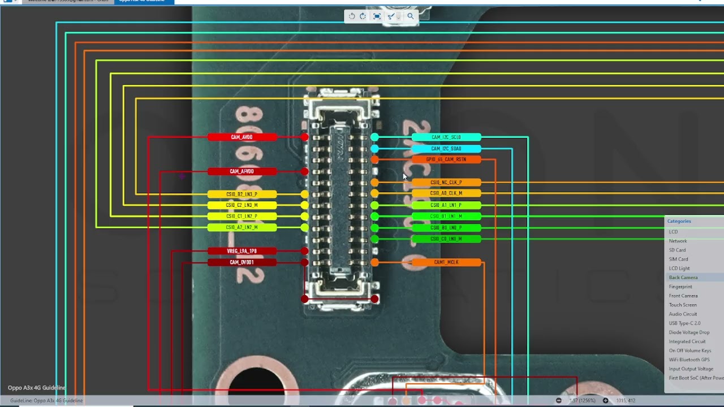724x407 pixels.
Task: Click the orange pin dot beside CAM1_MCLK
Action: pyautogui.click(x=374, y=262)
